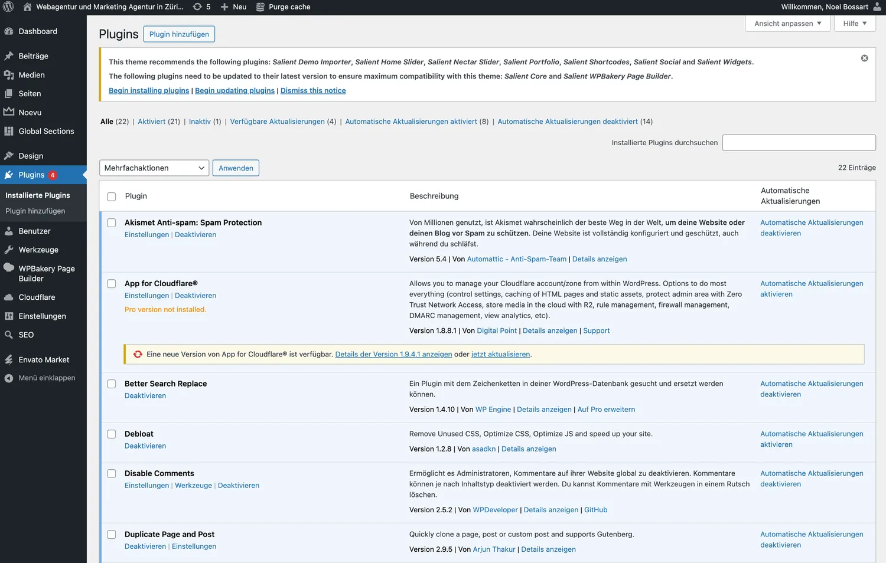This screenshot has height=563, width=886.
Task: Open the Cloudflare sidebar icon
Action: pyautogui.click(x=8, y=297)
